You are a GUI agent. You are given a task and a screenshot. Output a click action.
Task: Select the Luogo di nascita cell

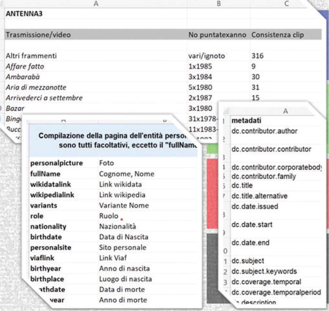coord(148,279)
